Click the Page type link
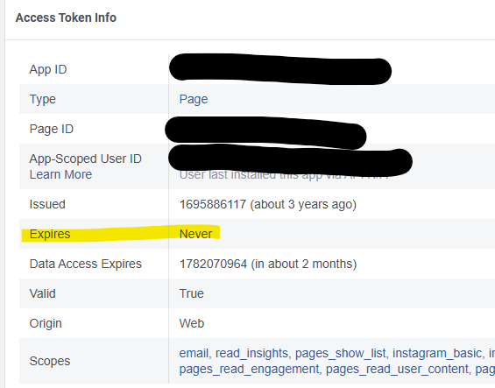 [194, 100]
